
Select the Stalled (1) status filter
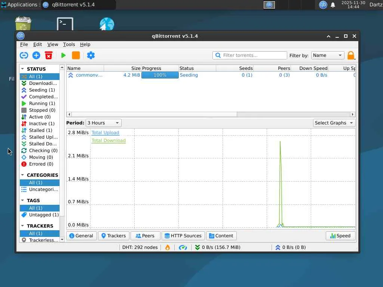pyautogui.click(x=40, y=130)
